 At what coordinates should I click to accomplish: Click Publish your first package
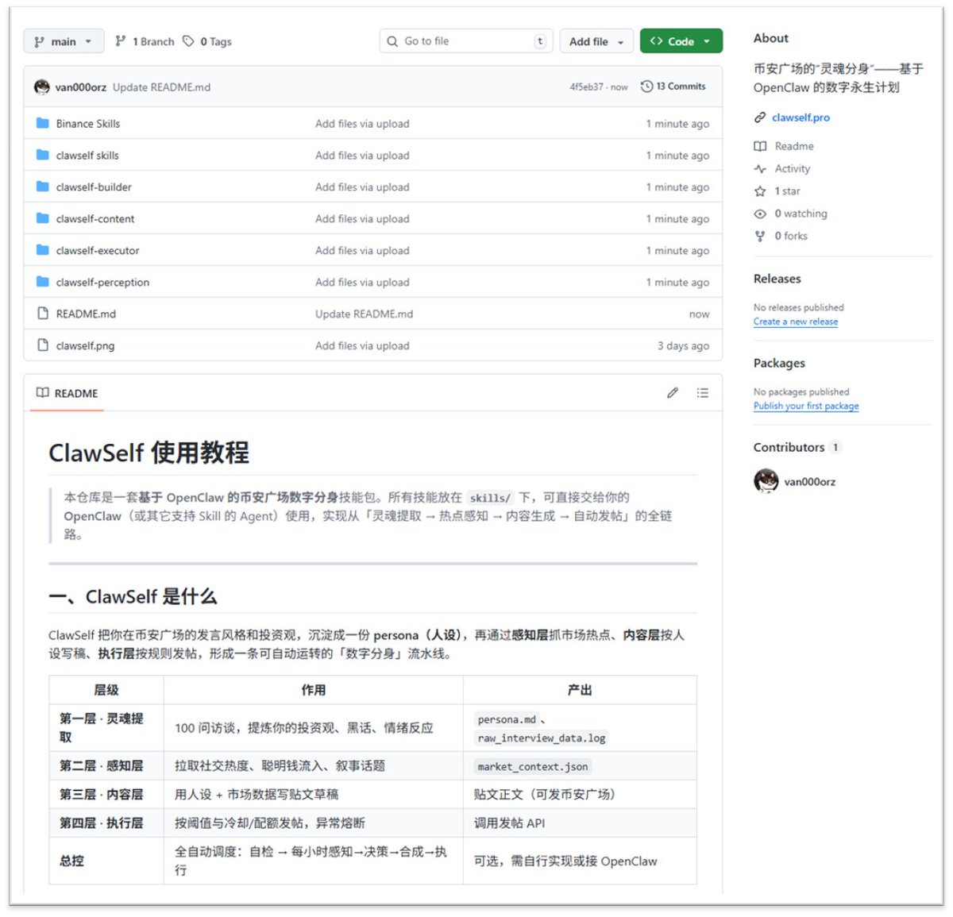[x=806, y=406]
